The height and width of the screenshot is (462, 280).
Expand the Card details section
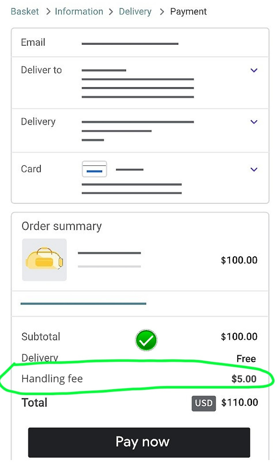coord(254,169)
